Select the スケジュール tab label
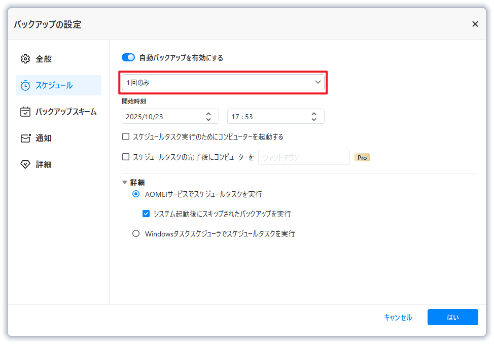 click(54, 85)
